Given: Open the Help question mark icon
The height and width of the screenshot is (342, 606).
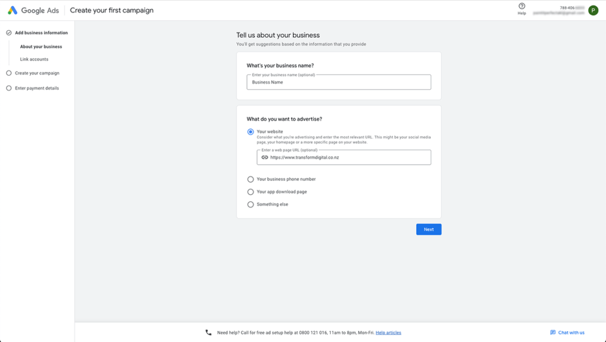Looking at the screenshot, I should pyautogui.click(x=521, y=6).
